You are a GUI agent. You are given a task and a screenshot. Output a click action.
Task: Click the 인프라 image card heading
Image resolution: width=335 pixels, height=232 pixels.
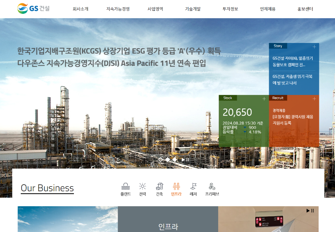(x=168, y=227)
